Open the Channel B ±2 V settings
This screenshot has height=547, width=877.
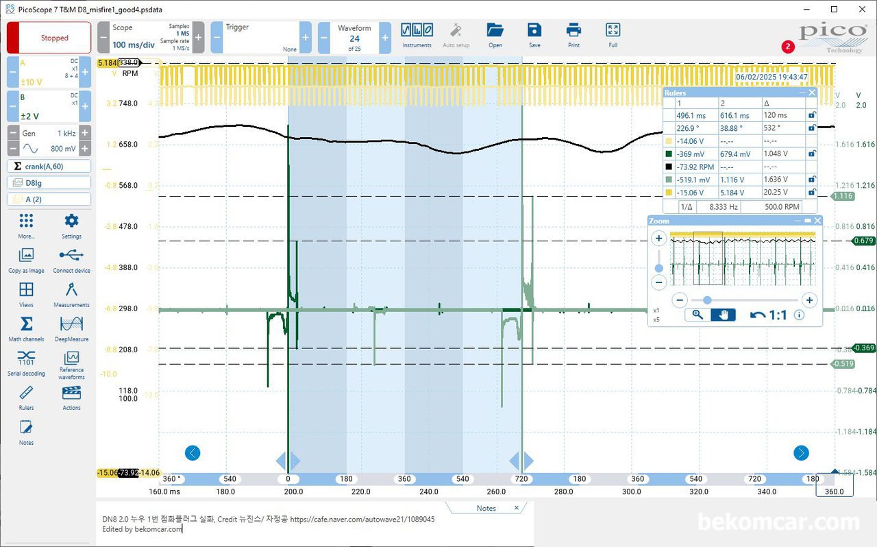coord(49,106)
